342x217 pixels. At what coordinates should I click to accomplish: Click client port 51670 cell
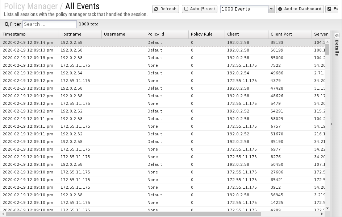point(290,134)
